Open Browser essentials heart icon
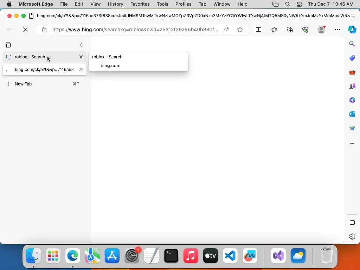Image resolution: width=360 pixels, height=270 pixels. click(305, 30)
